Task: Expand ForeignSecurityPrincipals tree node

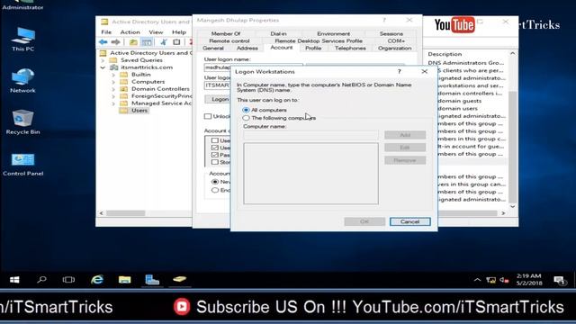Action: pos(113,96)
